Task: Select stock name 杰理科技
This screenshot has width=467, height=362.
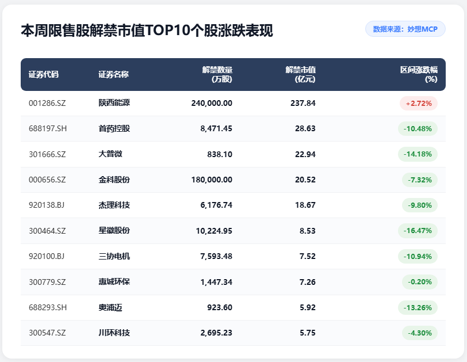Action: 114,205
